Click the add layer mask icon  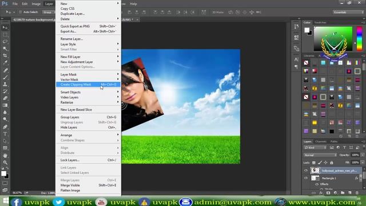coord(328,193)
